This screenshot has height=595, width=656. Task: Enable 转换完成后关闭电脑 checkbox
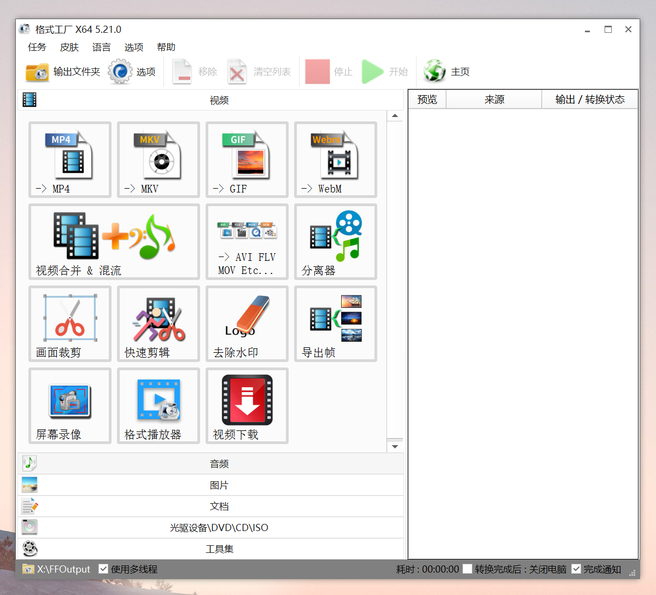[467, 569]
